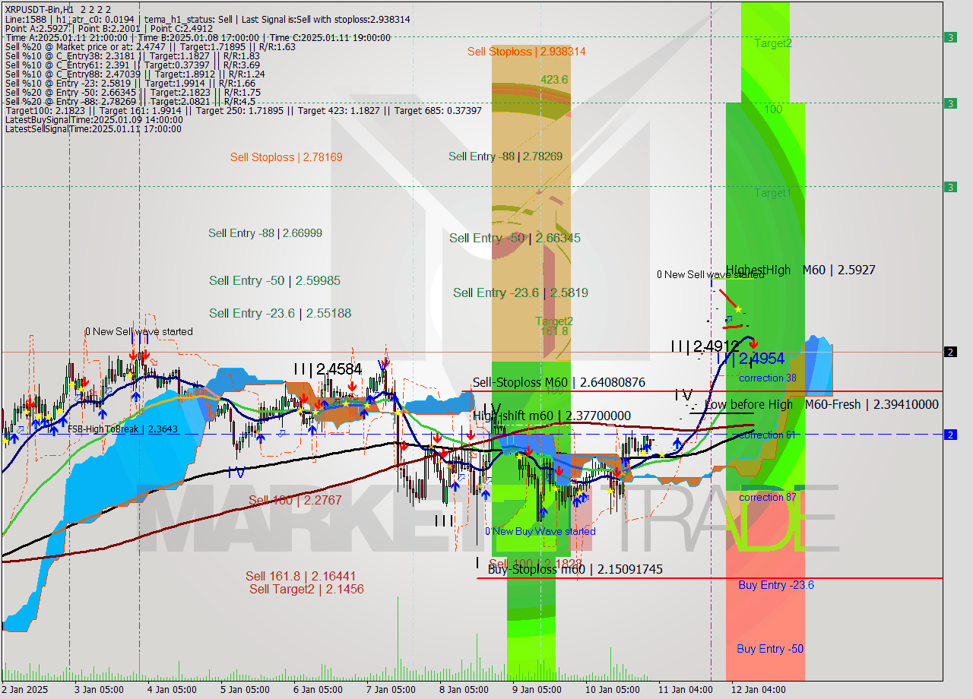Select the LatestBuySignalTime line

94,119
